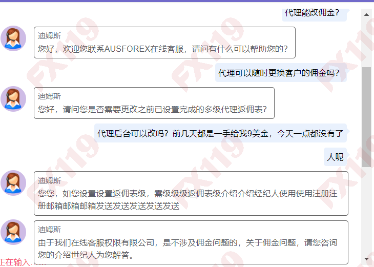The width and height of the screenshot is (374, 267).
Task: Select the user message 代理可以随时更换客户的佣金吗?
Action: (x=279, y=73)
